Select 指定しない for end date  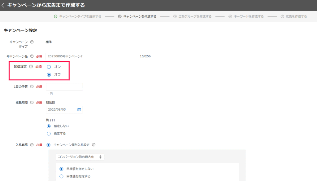pos(49,126)
